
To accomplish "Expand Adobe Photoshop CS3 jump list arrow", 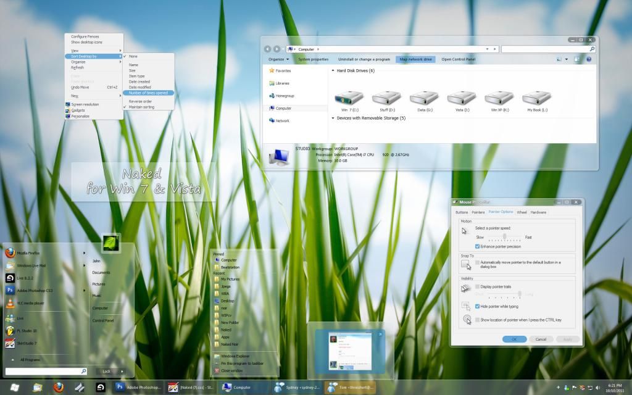I will (x=84, y=291).
